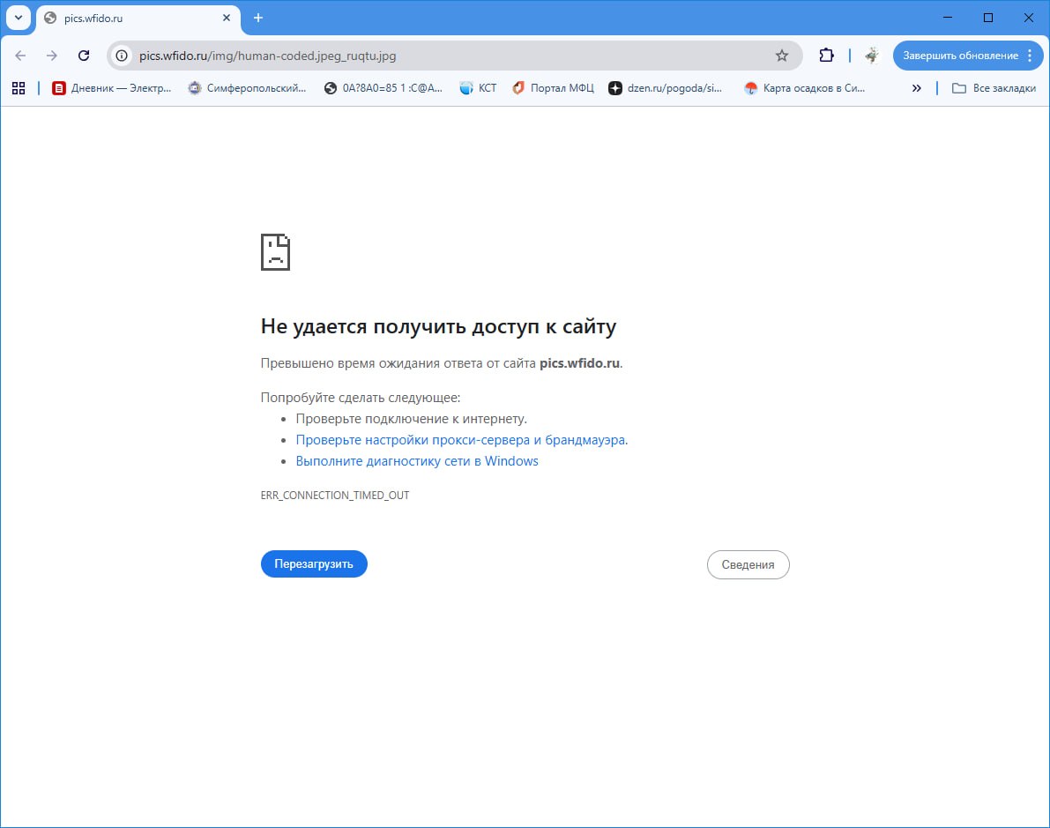This screenshot has width=1050, height=828.
Task: Open the "Все закладки" folder
Action: click(994, 88)
